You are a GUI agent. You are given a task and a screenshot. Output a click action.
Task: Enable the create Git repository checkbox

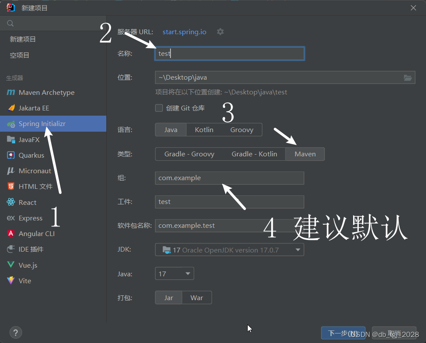tap(159, 108)
